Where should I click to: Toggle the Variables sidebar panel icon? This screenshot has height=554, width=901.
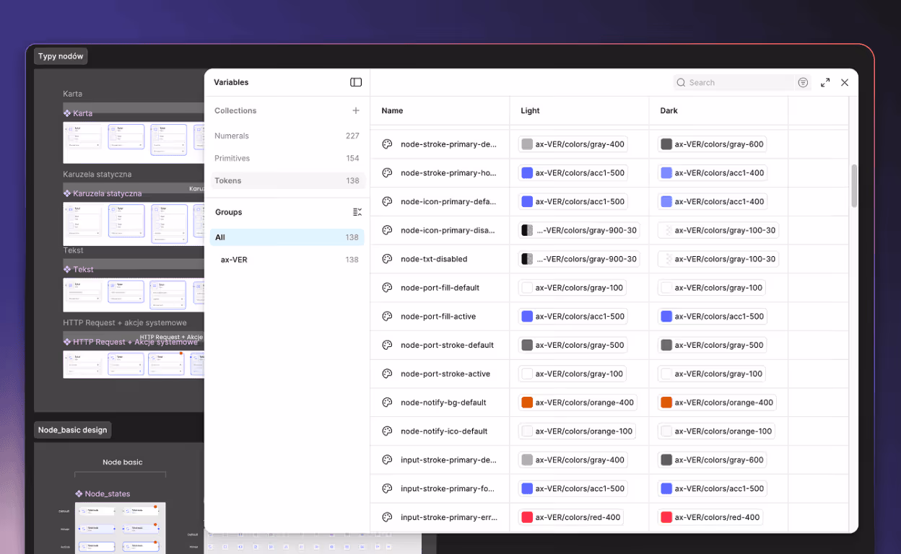[356, 82]
